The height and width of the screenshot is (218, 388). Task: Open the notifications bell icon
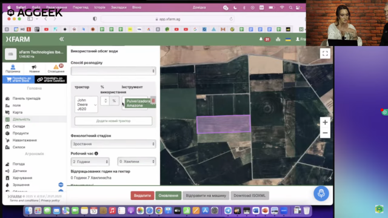pos(261,39)
